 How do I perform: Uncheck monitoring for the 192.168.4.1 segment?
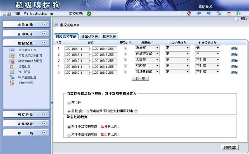point(125,48)
